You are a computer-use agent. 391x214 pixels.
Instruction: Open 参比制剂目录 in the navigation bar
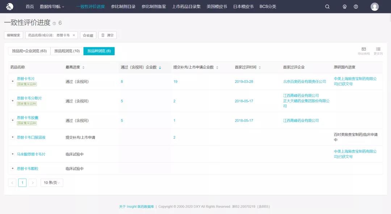pos(123,6)
